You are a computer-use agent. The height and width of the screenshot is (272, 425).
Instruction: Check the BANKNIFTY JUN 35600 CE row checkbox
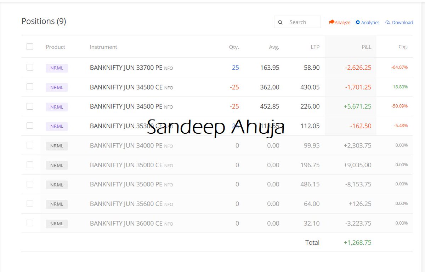click(30, 203)
